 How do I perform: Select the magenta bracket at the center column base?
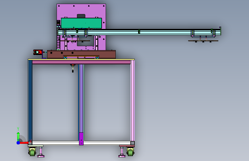[x=81, y=139]
